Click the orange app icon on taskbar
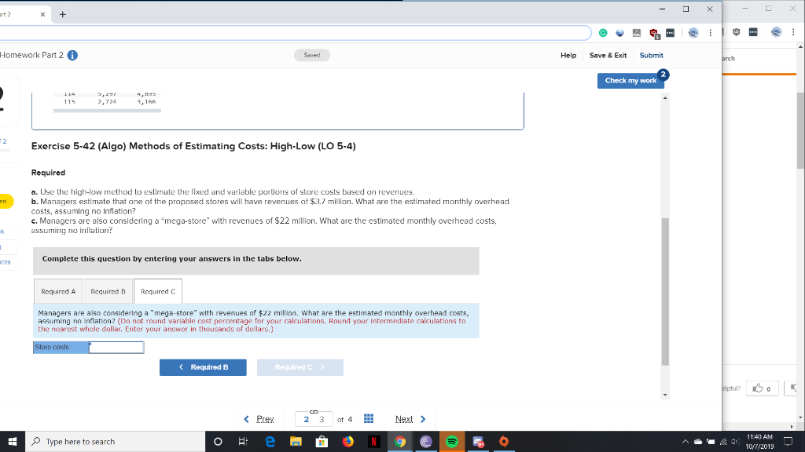The image size is (805, 452). pyautogui.click(x=504, y=442)
